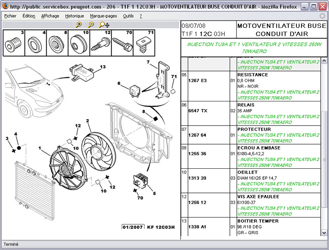Click the green INJECTION TU3A header text
The width and height of the screenshot is (329, 250).
click(254, 48)
